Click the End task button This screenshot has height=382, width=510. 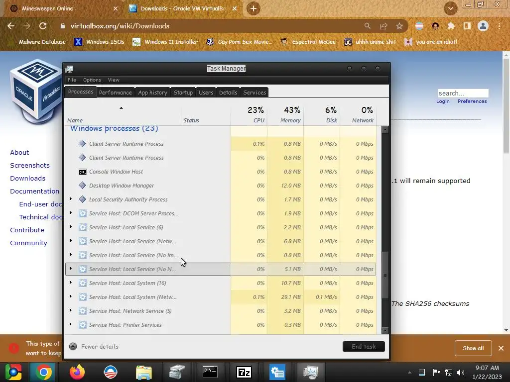tap(364, 347)
